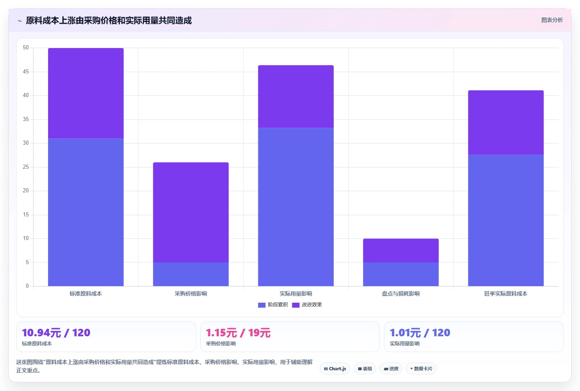This screenshot has height=391, width=580.
Task: Open the 10.94元 / 120 data card
Action: click(106, 337)
